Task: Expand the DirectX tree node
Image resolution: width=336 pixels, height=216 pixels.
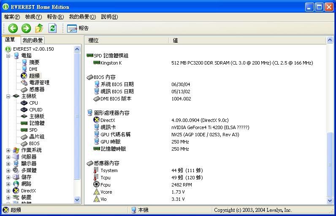Action: tap(8, 191)
